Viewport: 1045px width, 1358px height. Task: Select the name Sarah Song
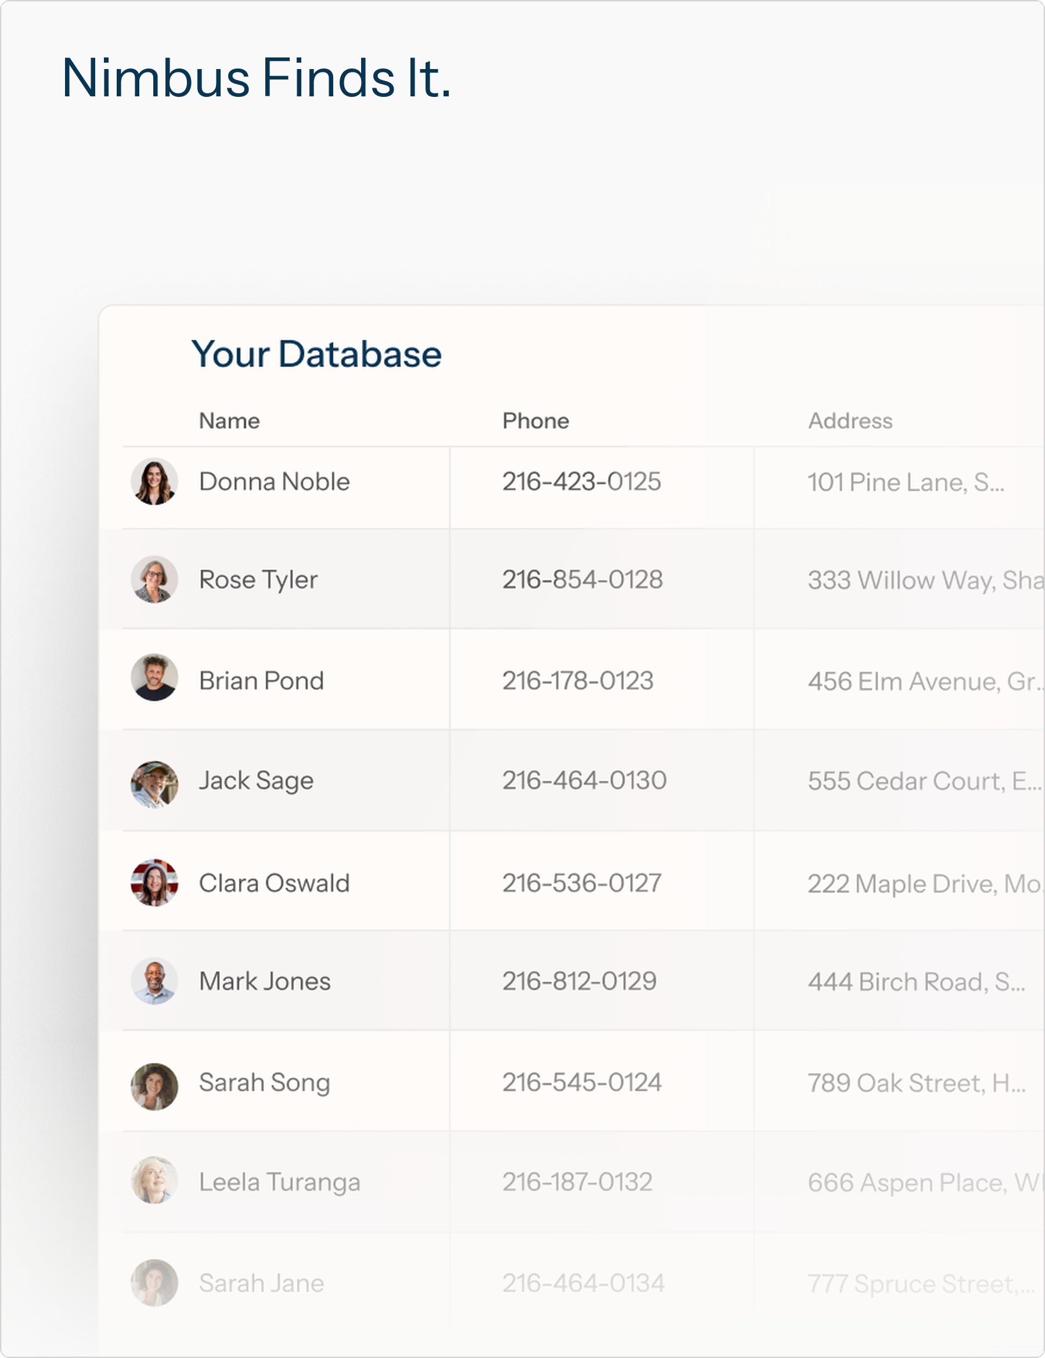[264, 1083]
